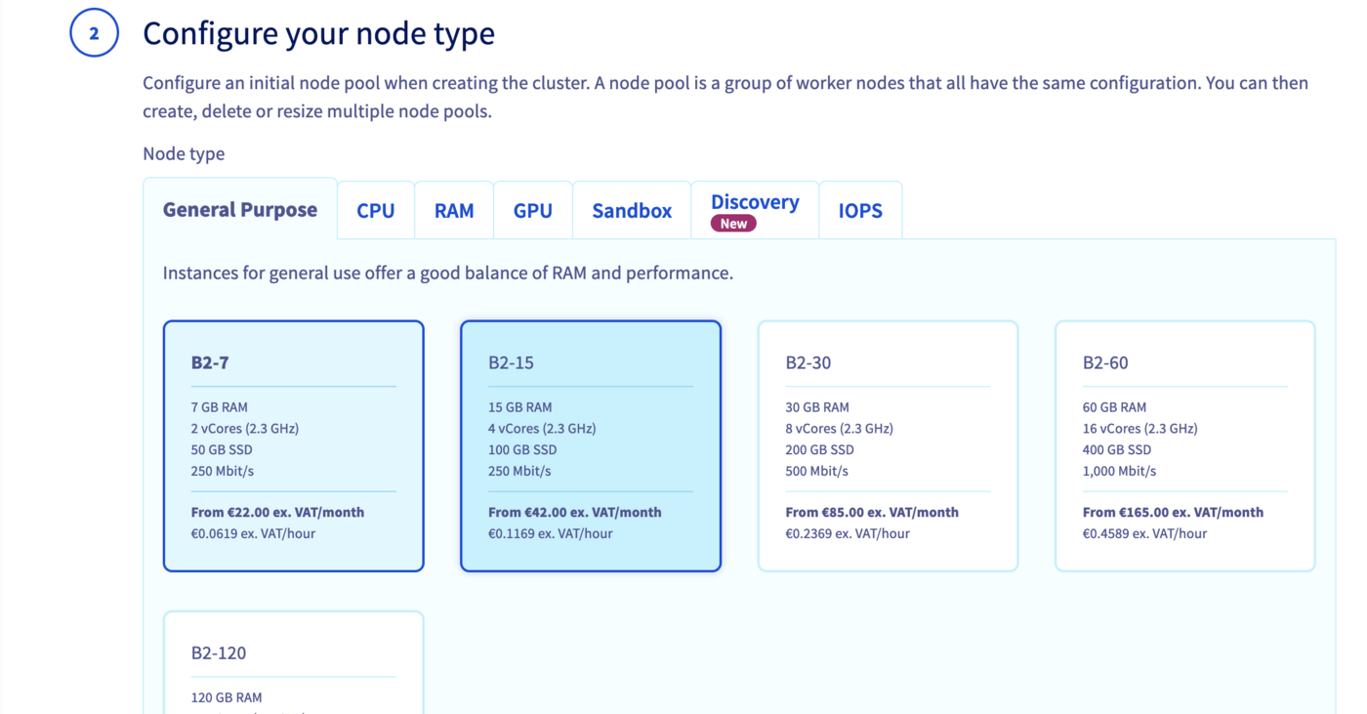Click the Node type section label
Viewport: 1367px width, 714px height.
tap(184, 153)
